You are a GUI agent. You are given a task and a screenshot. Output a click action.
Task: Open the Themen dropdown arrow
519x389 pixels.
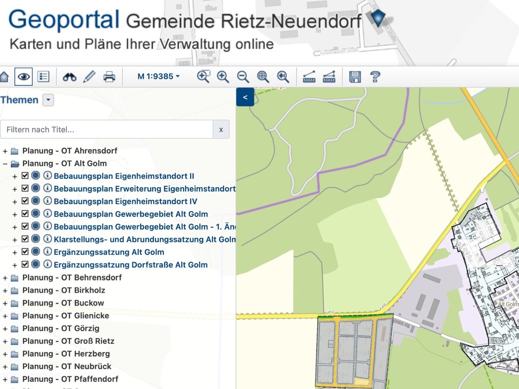[48, 100]
